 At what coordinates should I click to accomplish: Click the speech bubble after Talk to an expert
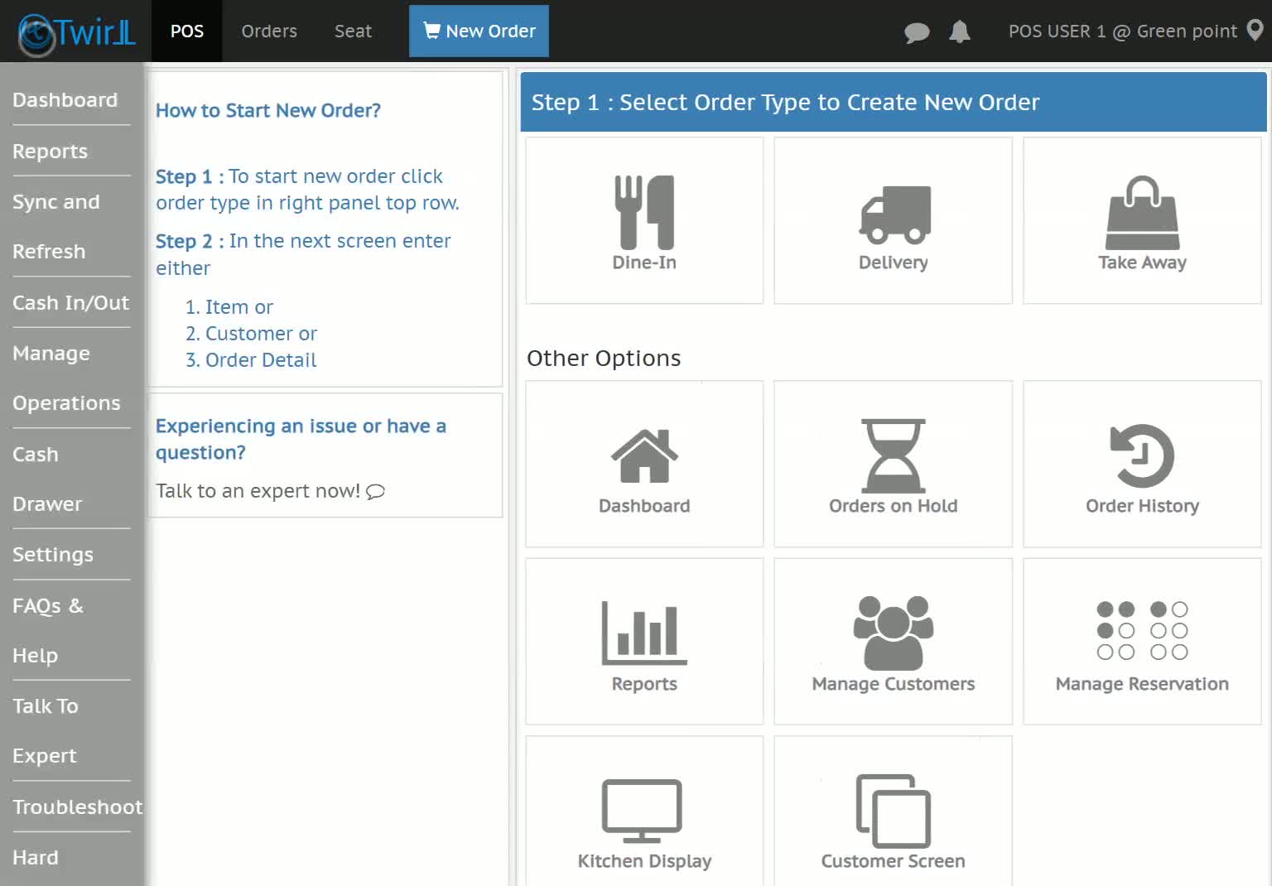(376, 492)
